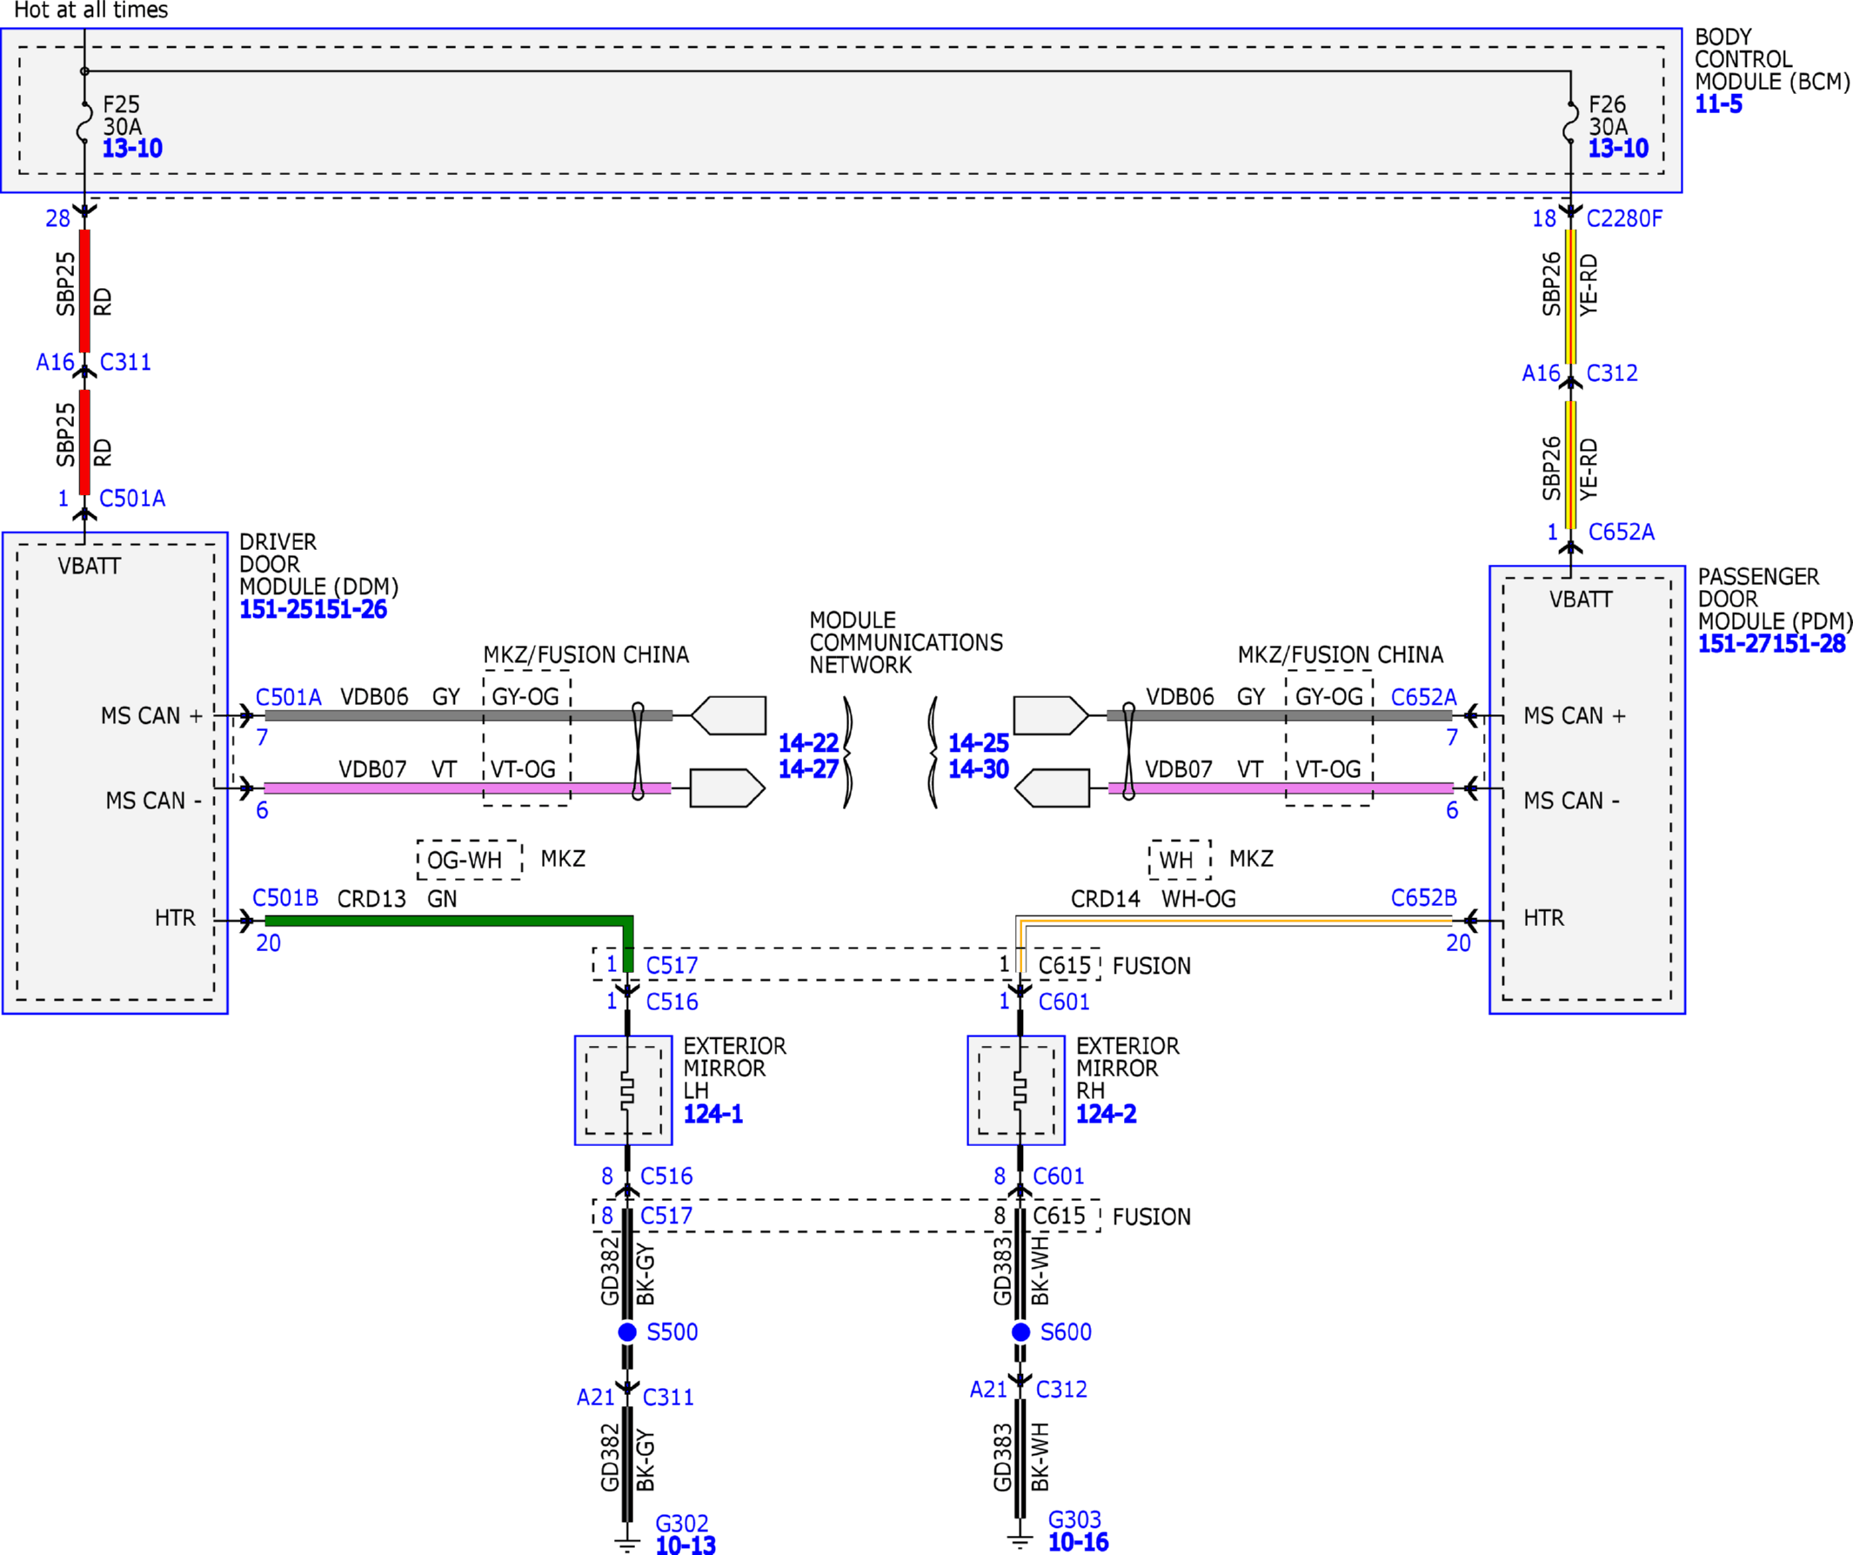Select connector C516 at pin 8
The image size is (1853, 1555).
pyautogui.click(x=666, y=1176)
